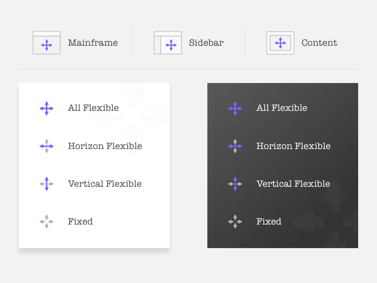Click Horizon Flexible arrows icon in dark panel
This screenshot has height=283, width=377.
pos(235,146)
